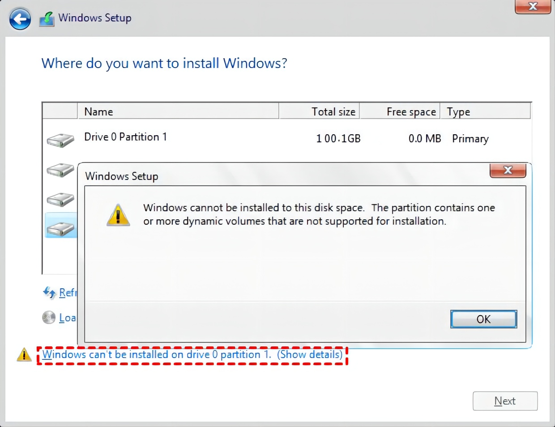
Task: Open the "Show details" install error link
Action: [310, 354]
